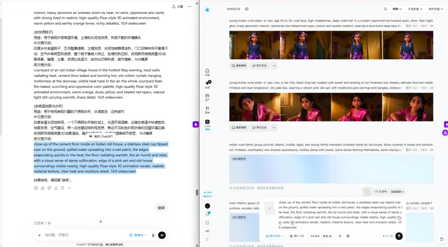
Task: Give the ChatGPT response a thumbs up
Action: pyautogui.click(x=43, y=188)
